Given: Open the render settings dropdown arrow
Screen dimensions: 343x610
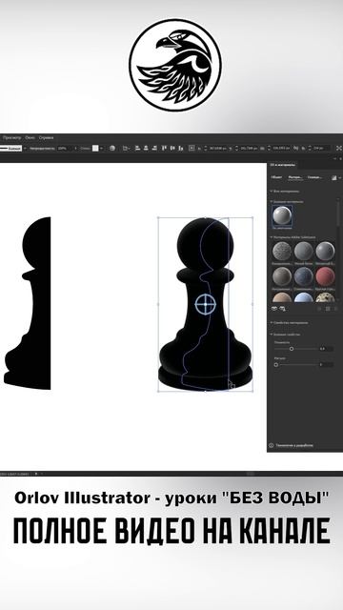Looking at the screenshot, I should 339,178.
